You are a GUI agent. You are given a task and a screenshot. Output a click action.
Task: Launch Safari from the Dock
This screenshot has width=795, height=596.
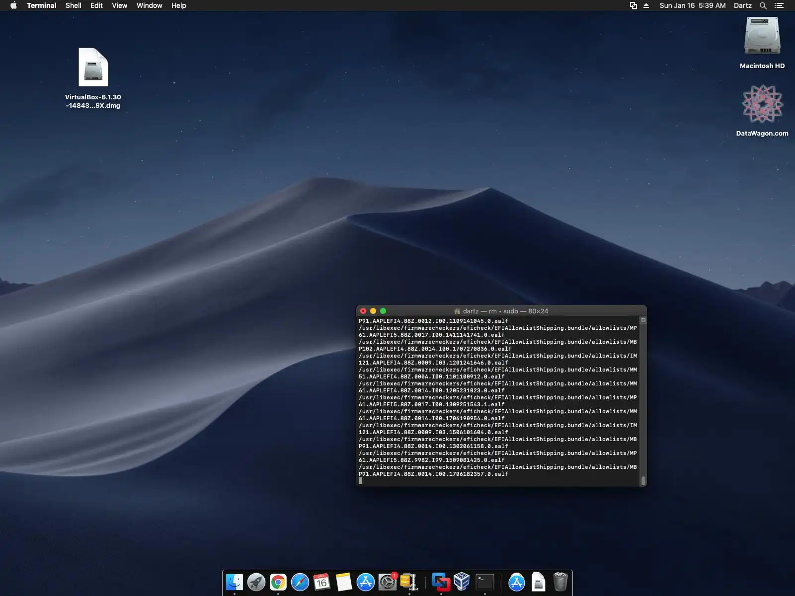tap(300, 582)
